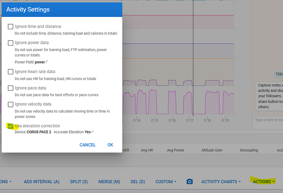The image size is (283, 193).
Task: Enable Ignore power data checkbox
Action: [x=11, y=43]
